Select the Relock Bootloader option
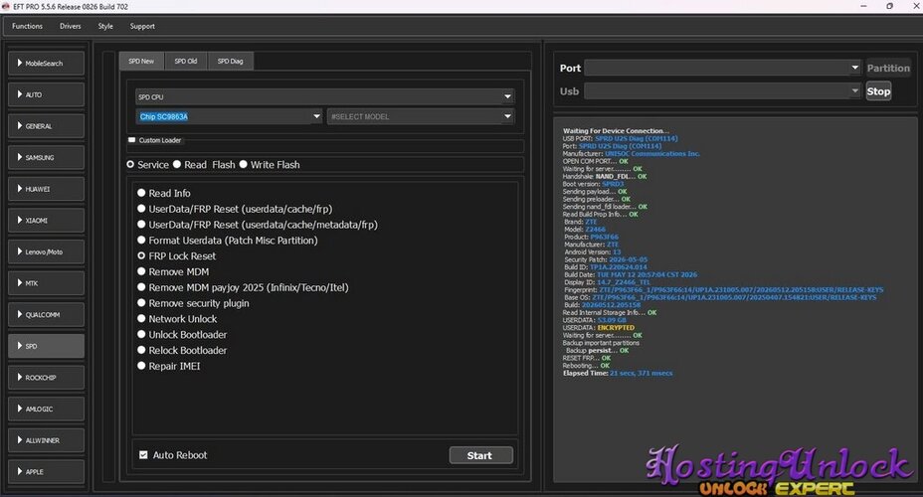923x497 pixels. pyautogui.click(x=141, y=350)
